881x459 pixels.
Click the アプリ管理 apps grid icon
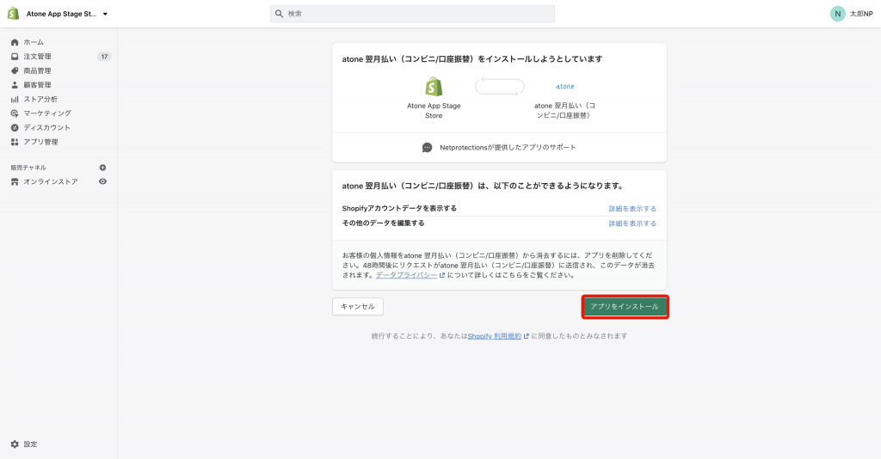tap(15, 142)
